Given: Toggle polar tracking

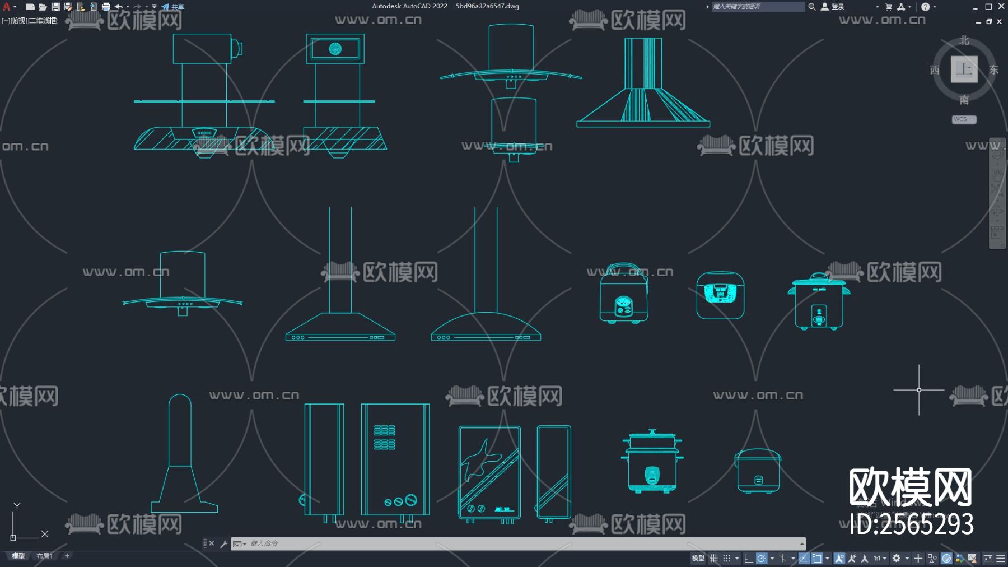Looking at the screenshot, I should tap(762, 558).
